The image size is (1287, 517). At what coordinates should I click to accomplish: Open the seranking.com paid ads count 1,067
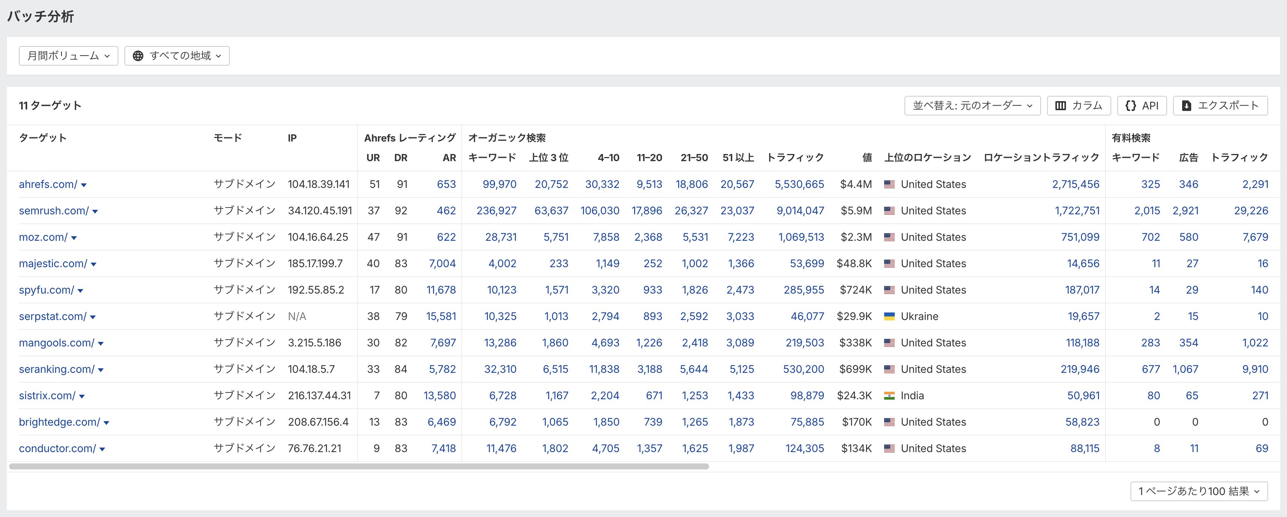click(1185, 369)
